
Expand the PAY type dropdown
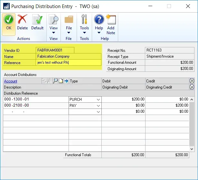pyautogui.click(x=98, y=106)
